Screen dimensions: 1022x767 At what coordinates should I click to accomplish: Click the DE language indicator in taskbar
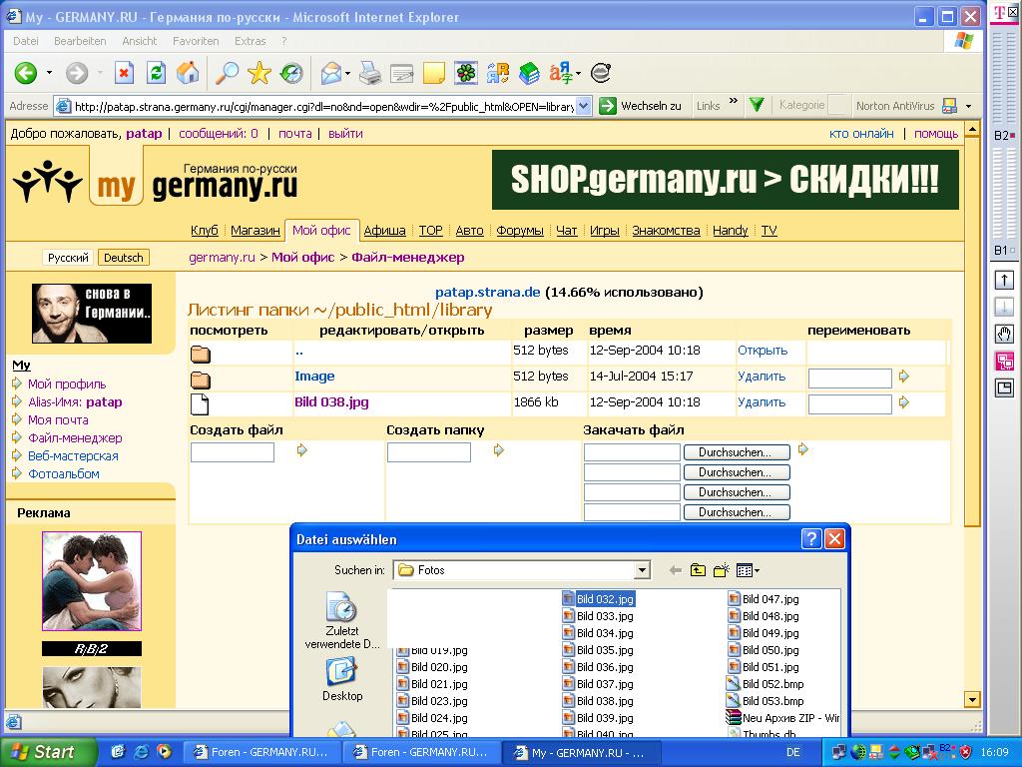click(x=793, y=753)
